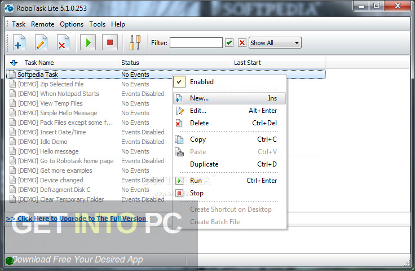The image size is (415, 271).
Task: Select the [DEMO] Simple Hello Message task
Action: 58,113
